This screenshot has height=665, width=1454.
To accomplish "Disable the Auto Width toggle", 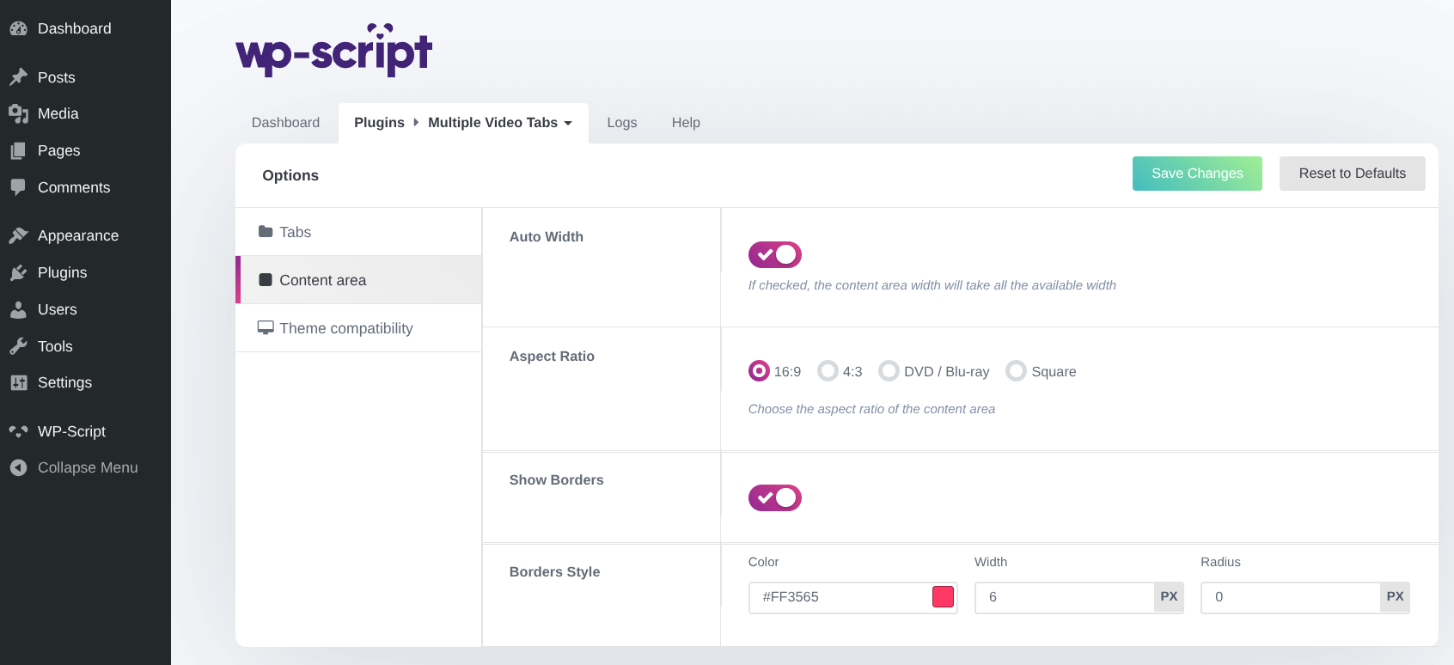I will point(774,255).
